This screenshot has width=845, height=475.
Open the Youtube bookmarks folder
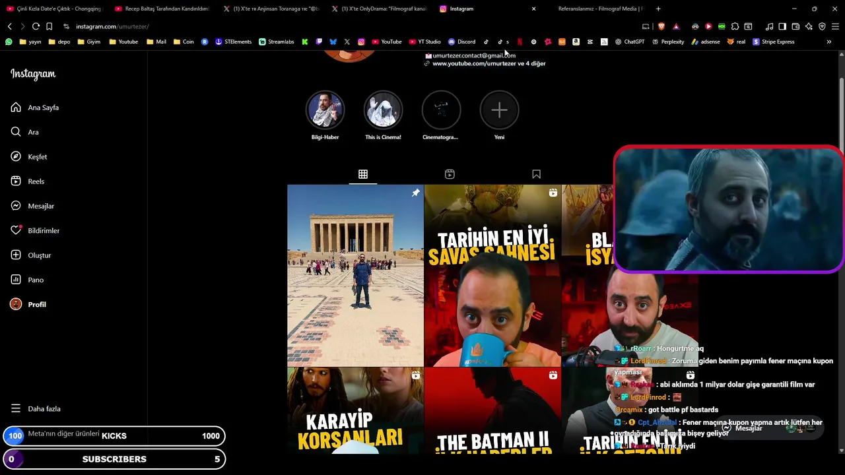click(123, 42)
